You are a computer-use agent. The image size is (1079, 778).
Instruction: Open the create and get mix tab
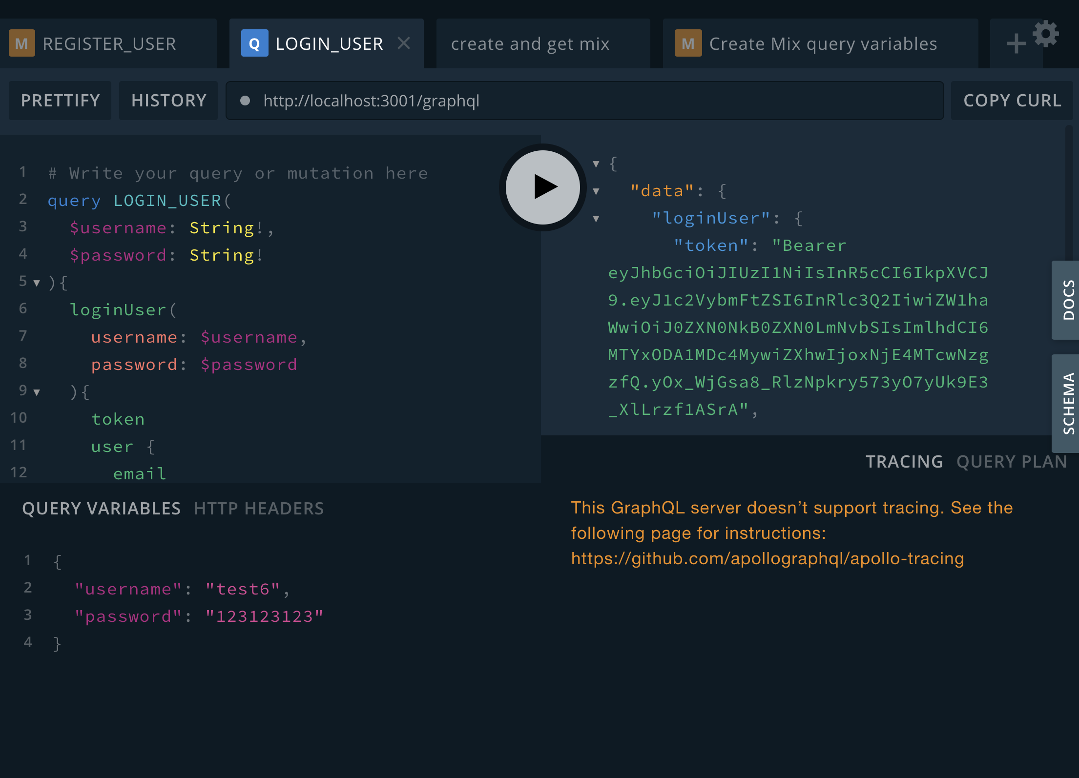[543, 43]
